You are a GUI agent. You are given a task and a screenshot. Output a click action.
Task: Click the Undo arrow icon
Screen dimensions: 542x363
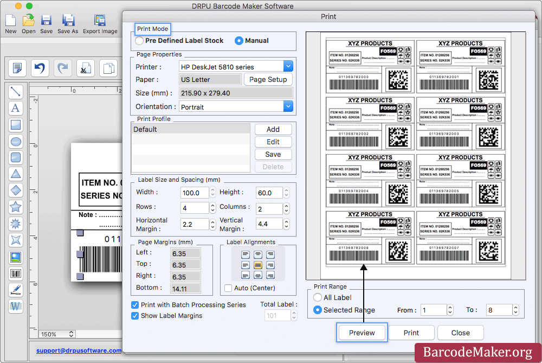click(x=40, y=68)
